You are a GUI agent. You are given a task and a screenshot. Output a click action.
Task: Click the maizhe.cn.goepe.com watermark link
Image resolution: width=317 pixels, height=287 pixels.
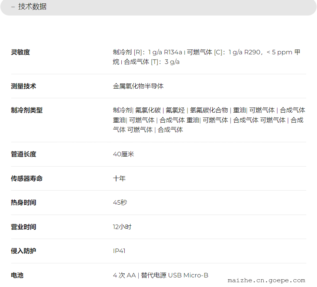tap(266, 280)
